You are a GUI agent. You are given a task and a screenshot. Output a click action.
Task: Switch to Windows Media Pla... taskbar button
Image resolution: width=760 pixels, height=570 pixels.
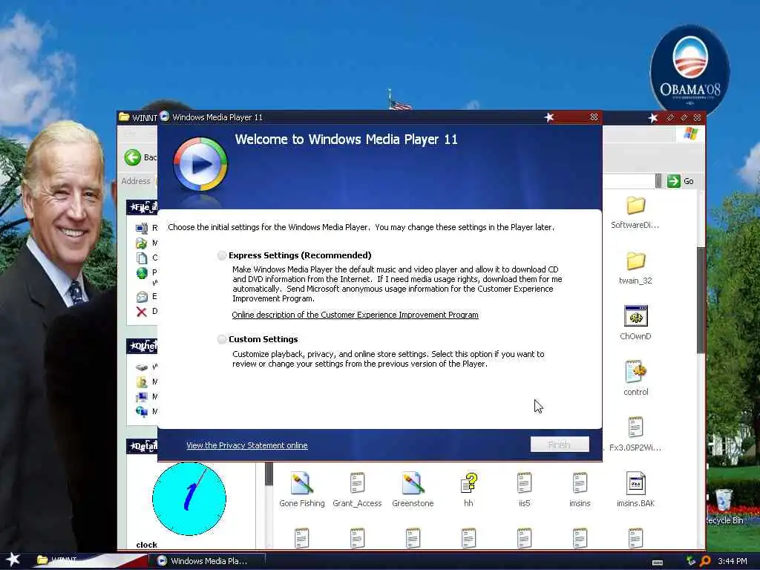209,561
